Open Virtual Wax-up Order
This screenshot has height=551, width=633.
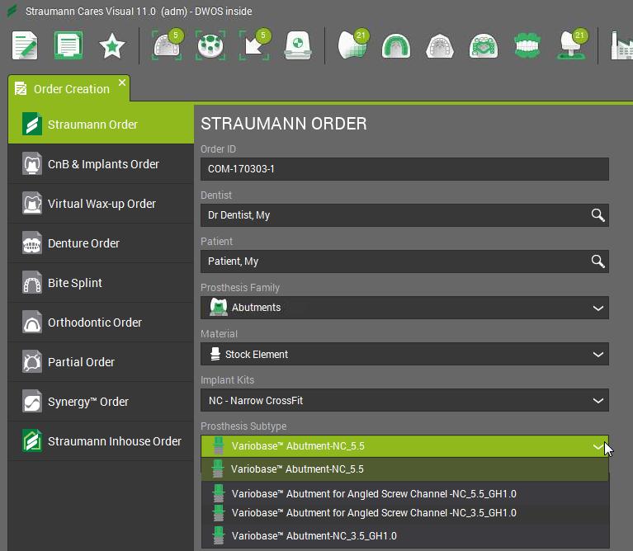coord(101,204)
